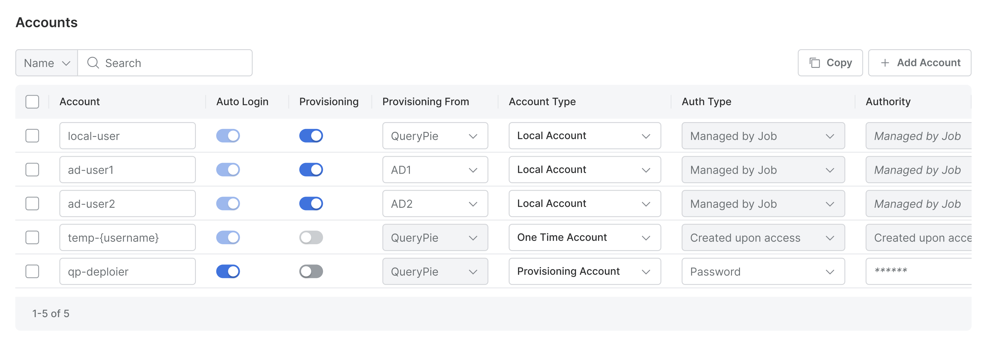Tick the checkbox for temp-{username} row
This screenshot has width=988, height=345.
coord(32,237)
